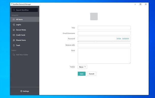Focus the Email/Username field
The width and height of the screenshot is (155, 98).
[104, 33]
